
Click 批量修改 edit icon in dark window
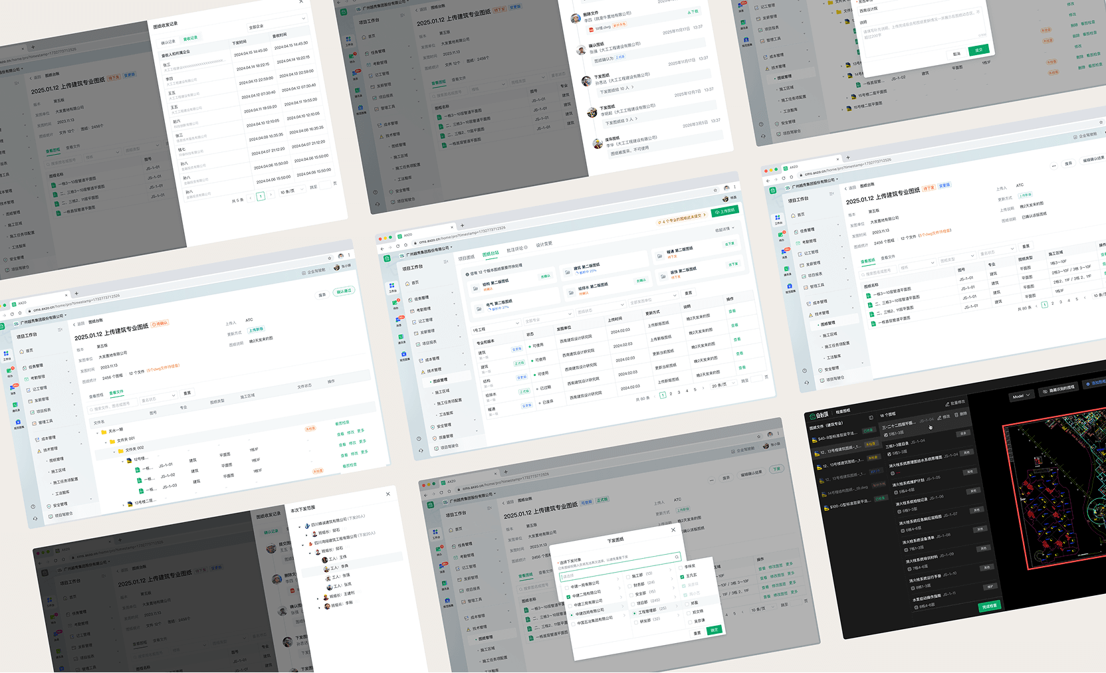(x=948, y=403)
